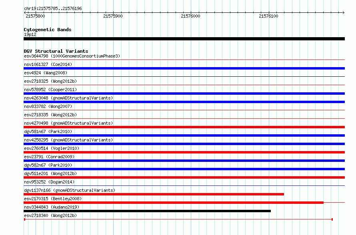356x235 pixels.
Task: Click the right end marker of esv2718340
Action: click(x=332, y=219)
